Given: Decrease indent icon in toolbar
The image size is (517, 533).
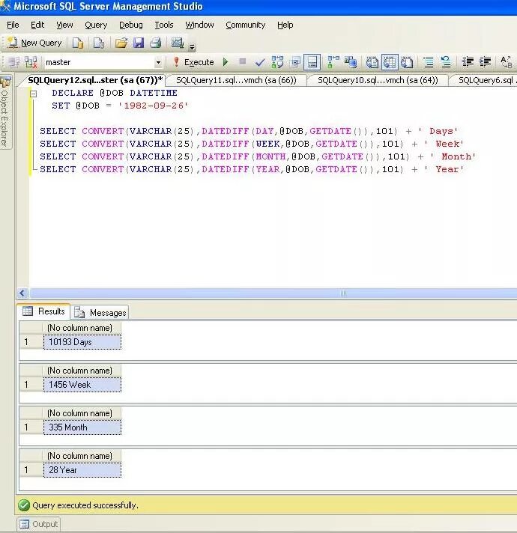Looking at the screenshot, I should coord(468,62).
